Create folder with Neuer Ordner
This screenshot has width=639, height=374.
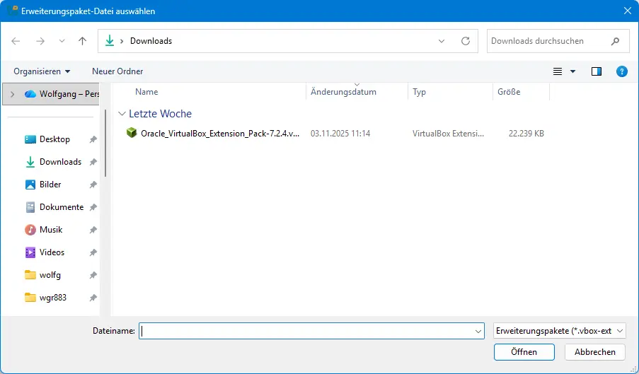[117, 71]
